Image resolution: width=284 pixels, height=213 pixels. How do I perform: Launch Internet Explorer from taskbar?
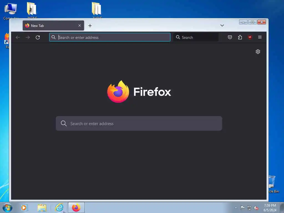pyautogui.click(x=59, y=207)
